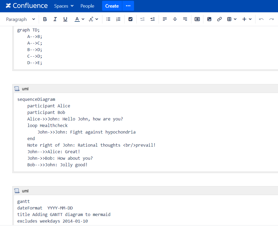
Task: Click the Create button
Action: [112, 6]
